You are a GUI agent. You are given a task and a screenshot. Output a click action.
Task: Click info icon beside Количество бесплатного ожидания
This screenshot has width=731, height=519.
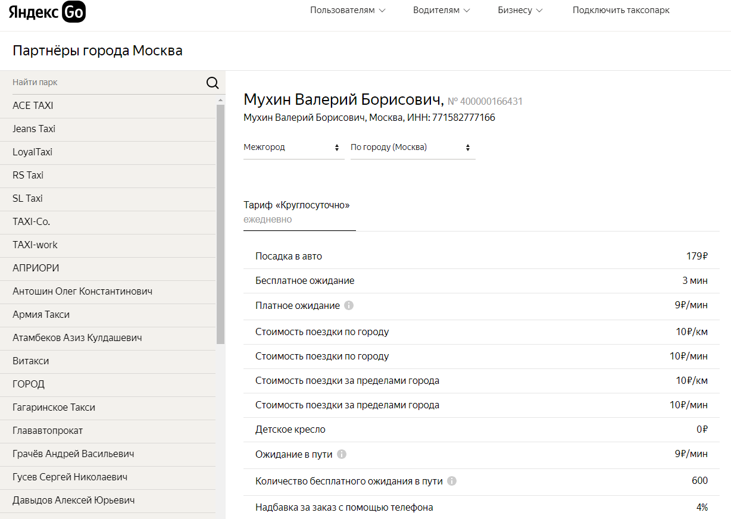point(452,481)
